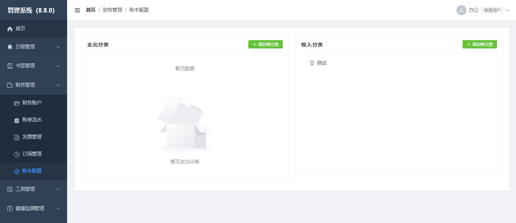Click the bookmark icon beside 书签管理

(10, 66)
